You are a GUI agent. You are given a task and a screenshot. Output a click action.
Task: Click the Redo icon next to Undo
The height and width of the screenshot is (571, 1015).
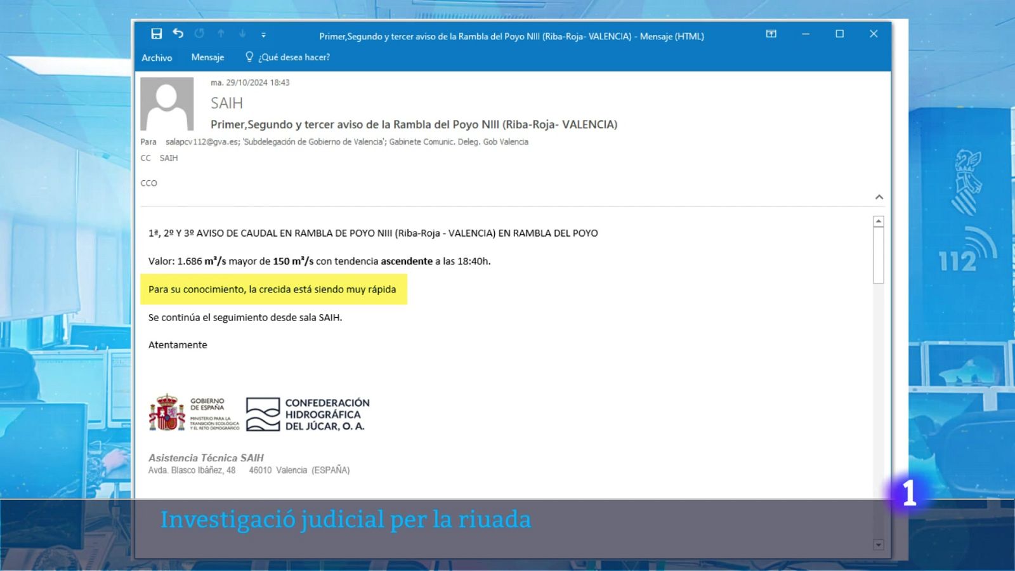(199, 34)
